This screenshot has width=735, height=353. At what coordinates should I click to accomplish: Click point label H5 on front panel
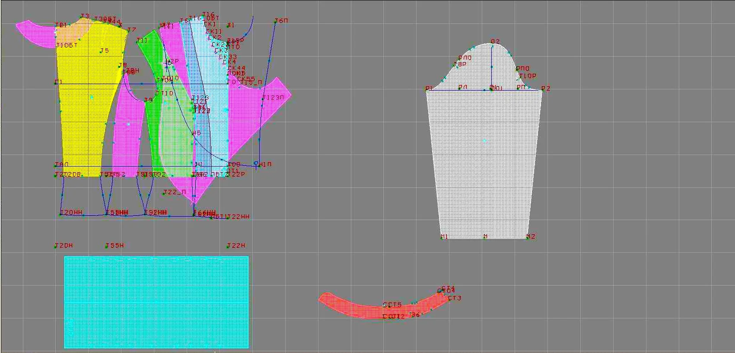pos(197,133)
